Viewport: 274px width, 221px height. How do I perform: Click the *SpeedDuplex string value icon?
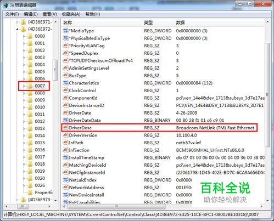click(65, 53)
